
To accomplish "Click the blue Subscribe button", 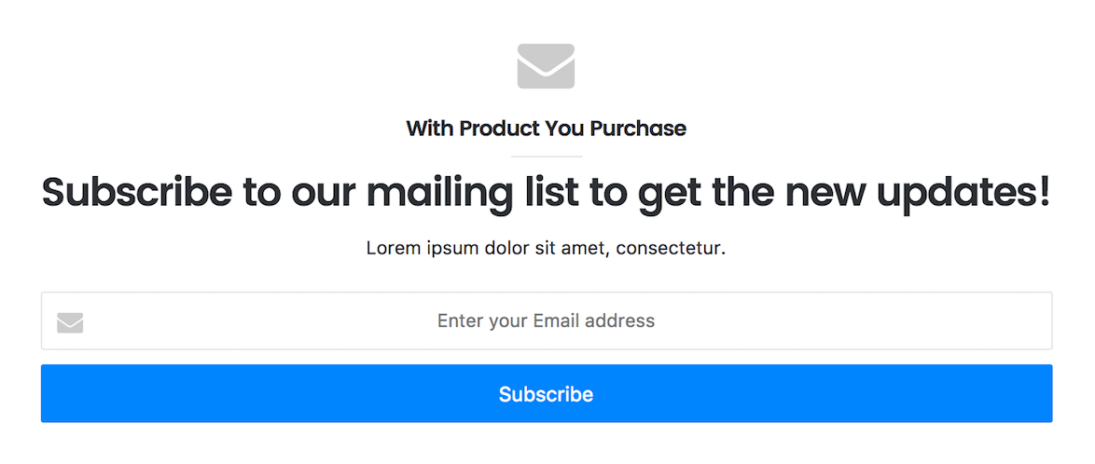I will click(x=547, y=393).
